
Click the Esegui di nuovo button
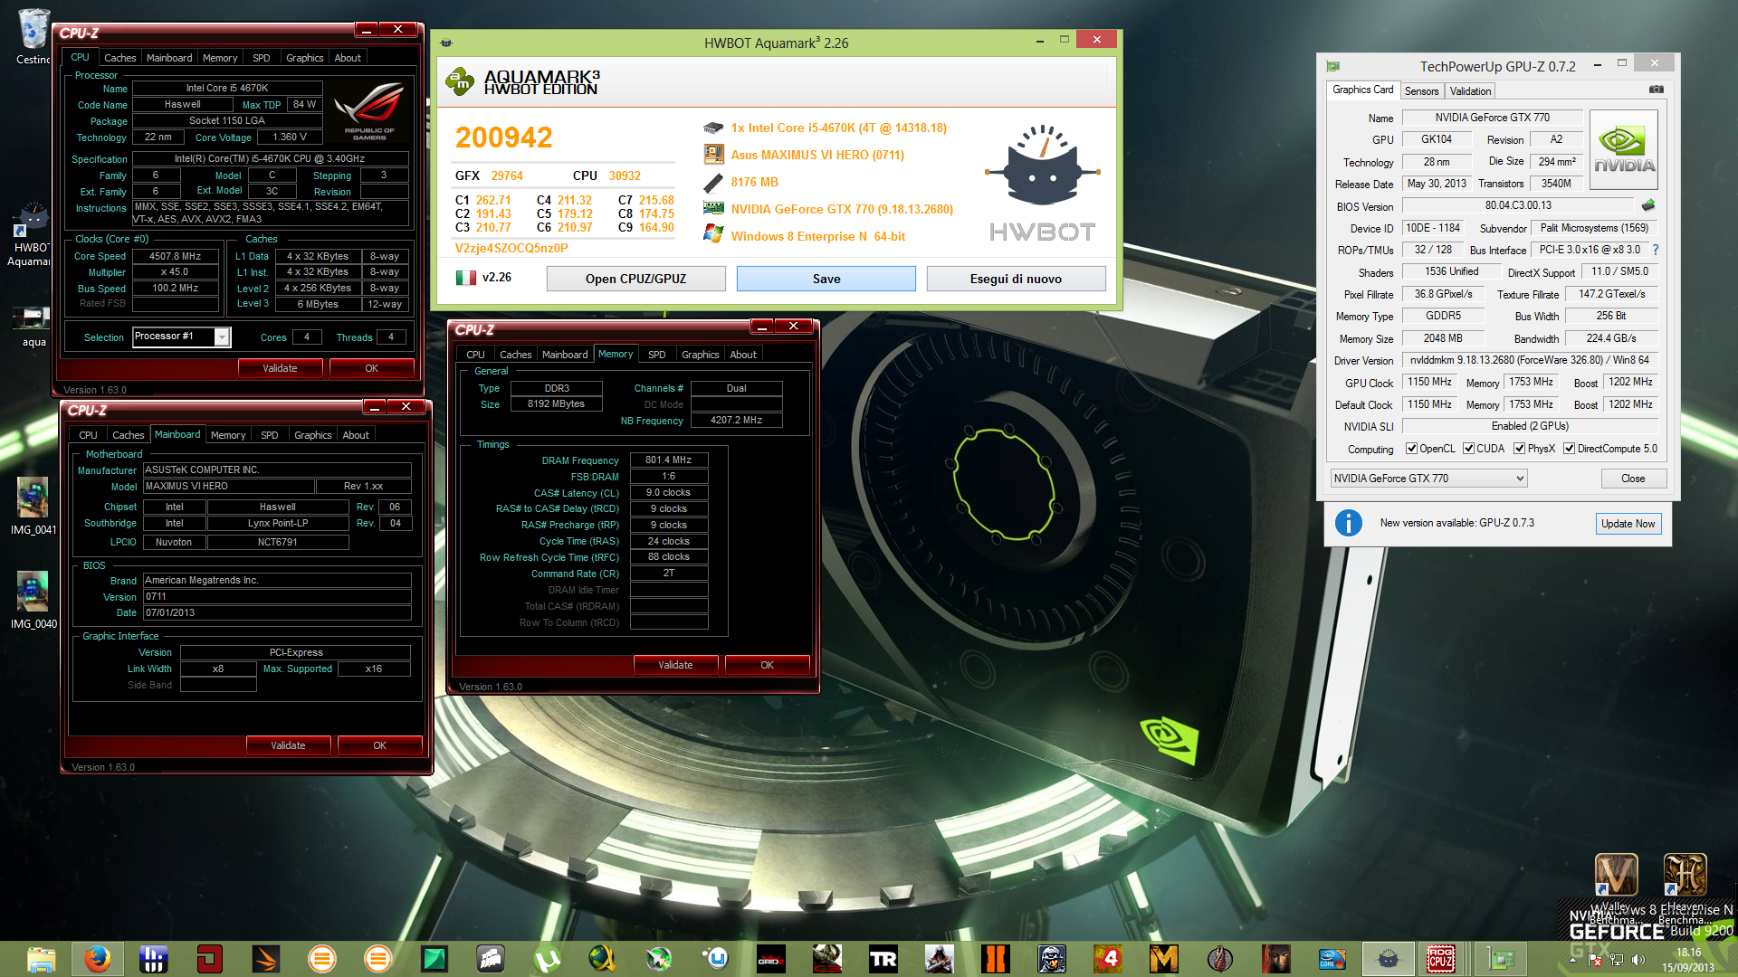point(1016,279)
